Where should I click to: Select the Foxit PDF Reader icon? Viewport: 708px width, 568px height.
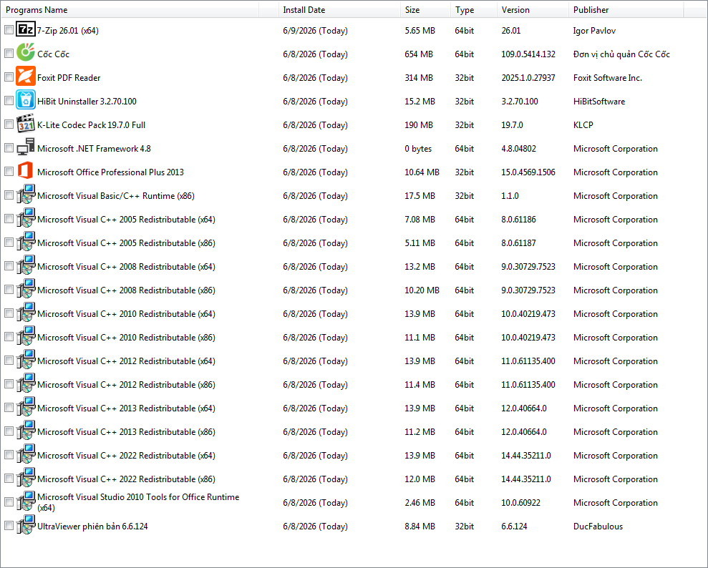pyautogui.click(x=26, y=76)
